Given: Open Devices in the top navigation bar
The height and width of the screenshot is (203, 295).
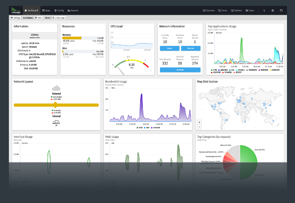Looking at the screenshot, I should coord(236,11).
